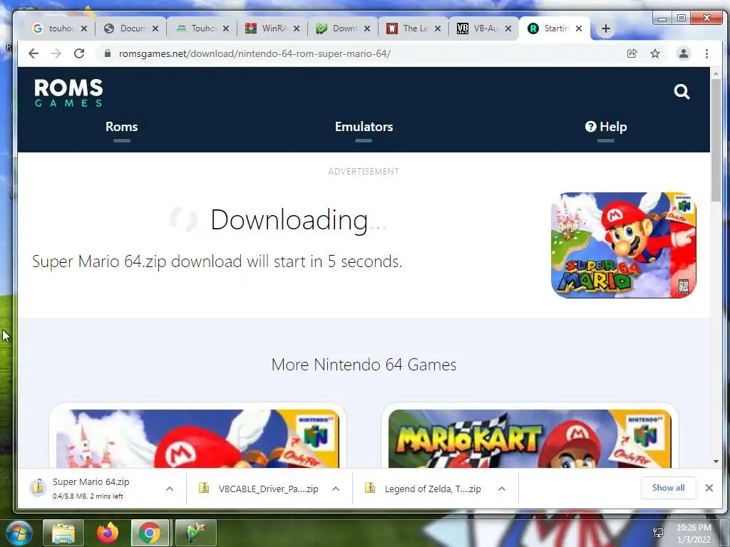Close the WinRAR tab
The image size is (730, 547).
(x=297, y=28)
